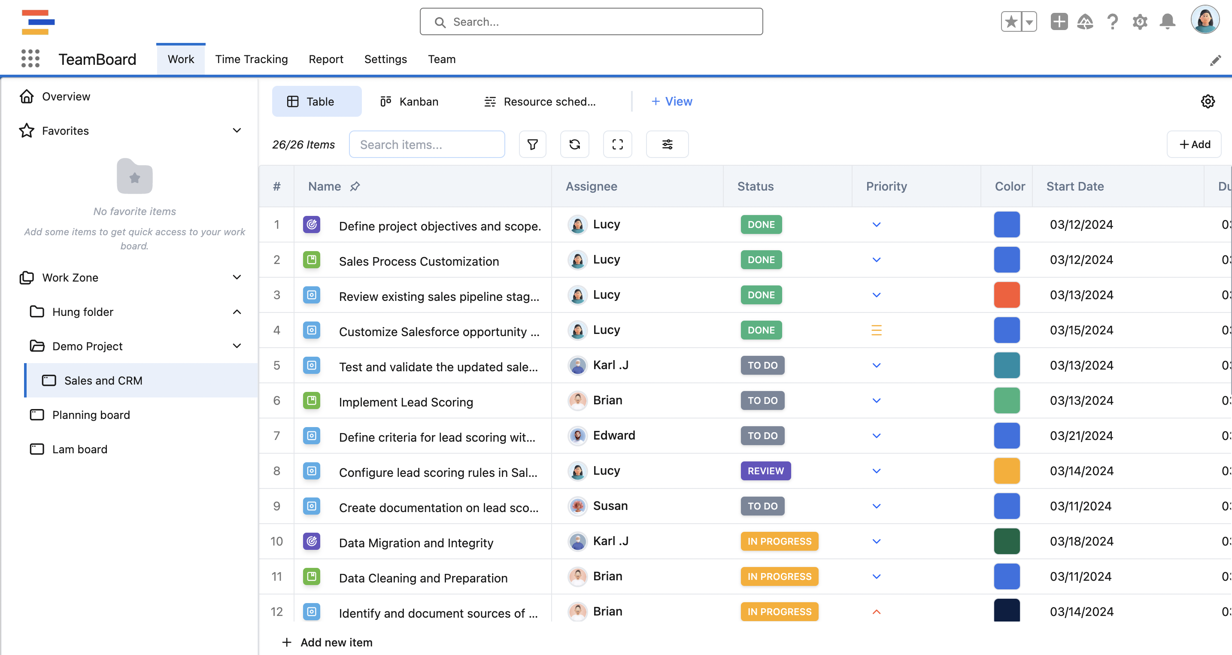
Task: Click the pin icon beside the Name column
Action: (355, 186)
